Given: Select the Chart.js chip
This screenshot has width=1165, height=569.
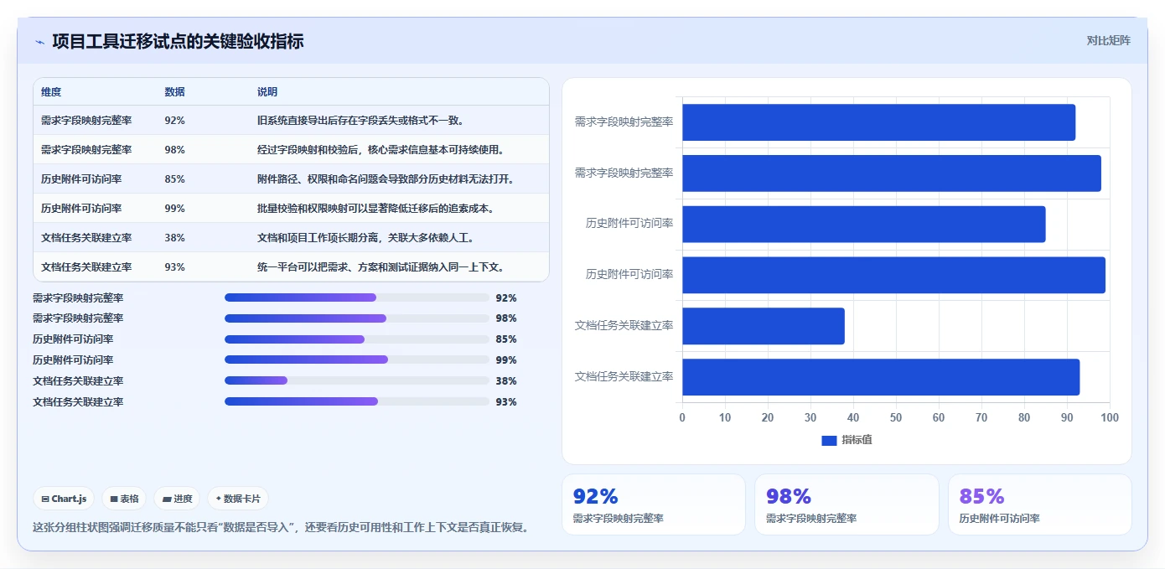Looking at the screenshot, I should pyautogui.click(x=64, y=499).
